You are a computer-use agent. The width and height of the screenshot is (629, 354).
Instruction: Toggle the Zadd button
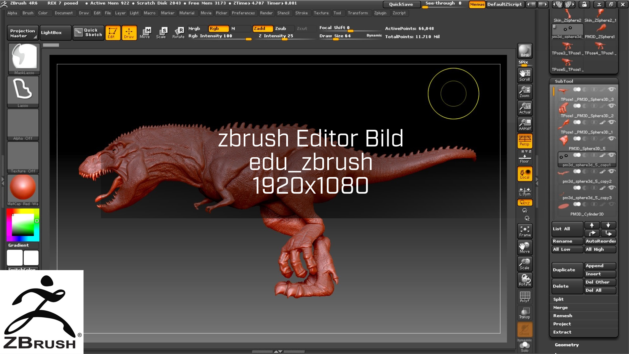click(262, 29)
